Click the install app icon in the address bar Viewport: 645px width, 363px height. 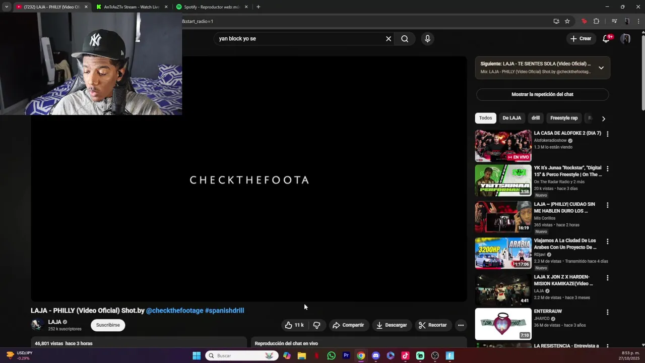556,21
